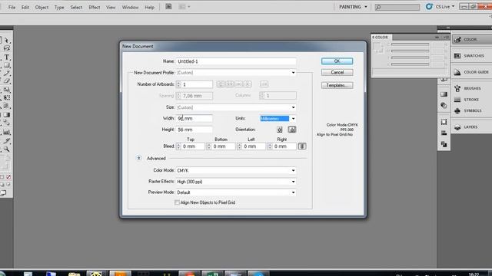This screenshot has height=276, width=492.
Task: Open the Artboards panel icon in dock
Action: click(444, 122)
